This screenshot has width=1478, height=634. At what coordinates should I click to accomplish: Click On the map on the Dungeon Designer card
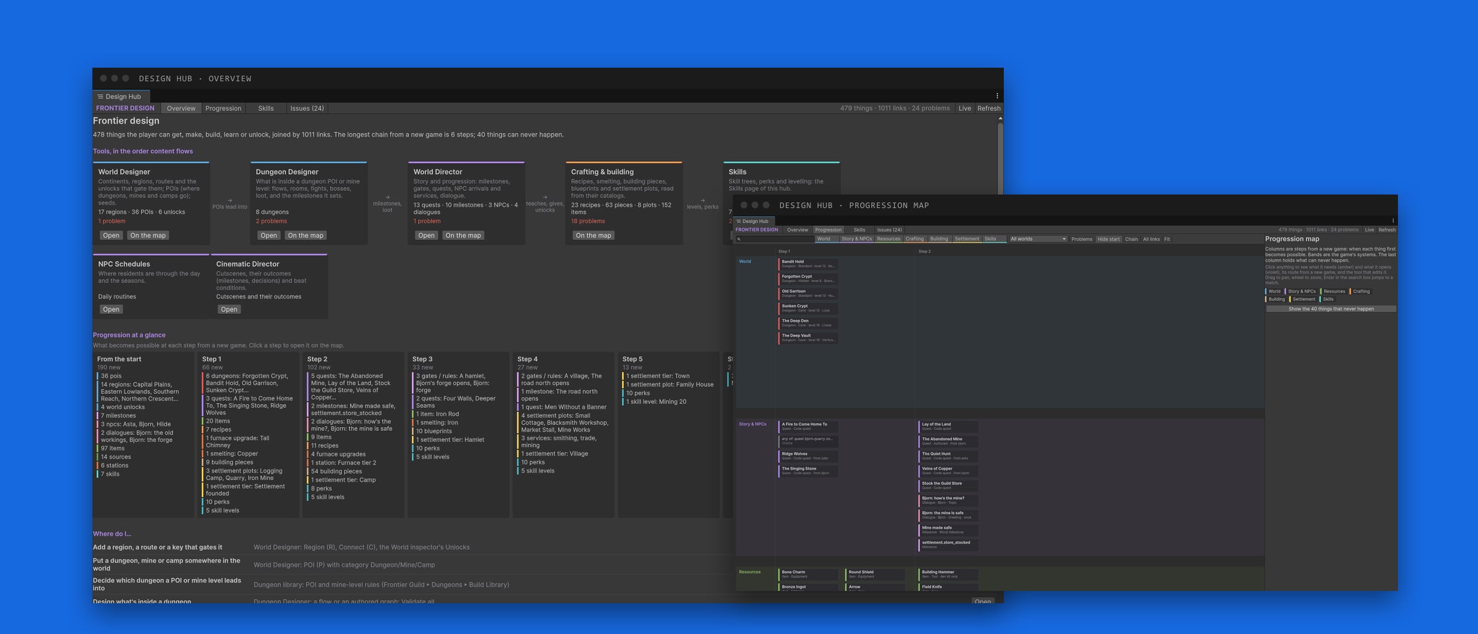305,235
